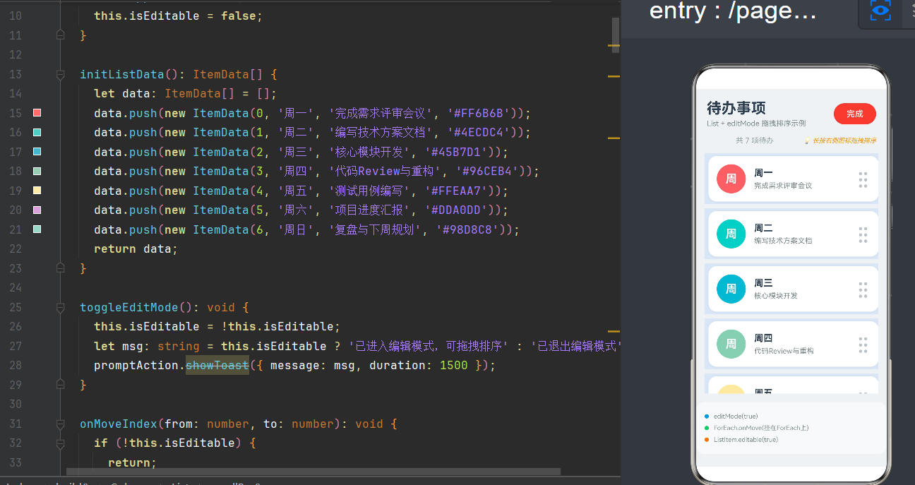
Task: Click the '已进入编辑模式，可拖拽排序' string
Action: click(429, 346)
